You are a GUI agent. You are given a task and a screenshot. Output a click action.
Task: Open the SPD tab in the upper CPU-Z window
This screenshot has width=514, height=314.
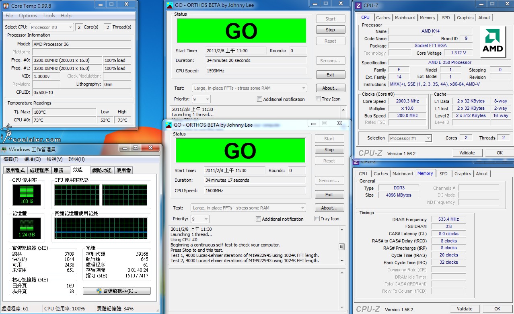tap(446, 18)
